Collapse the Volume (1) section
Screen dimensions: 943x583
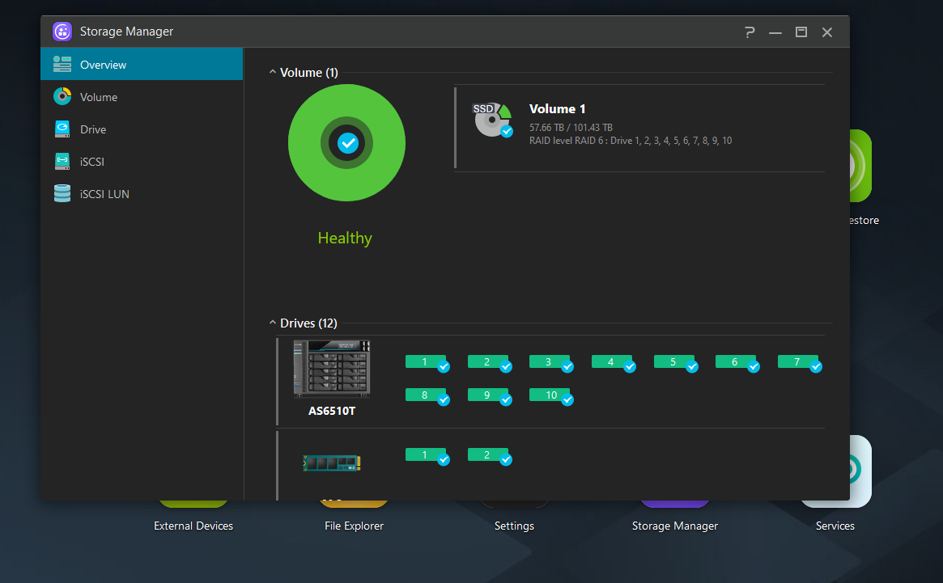pyautogui.click(x=273, y=73)
